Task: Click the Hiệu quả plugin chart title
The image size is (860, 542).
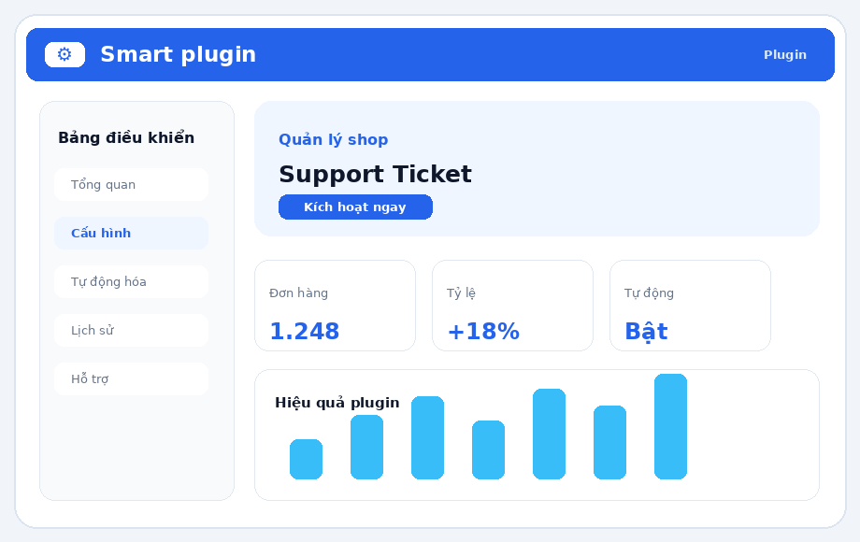Action: click(337, 403)
